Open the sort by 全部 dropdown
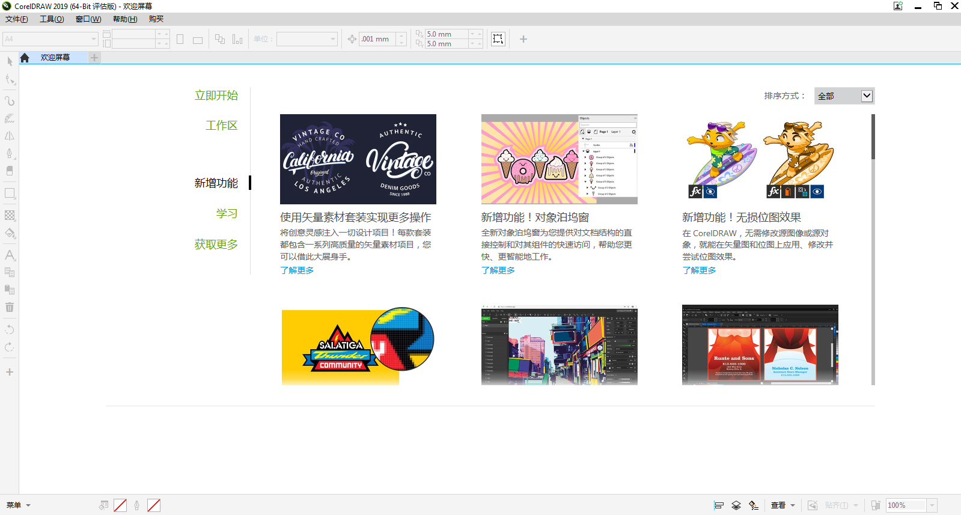 (x=844, y=96)
